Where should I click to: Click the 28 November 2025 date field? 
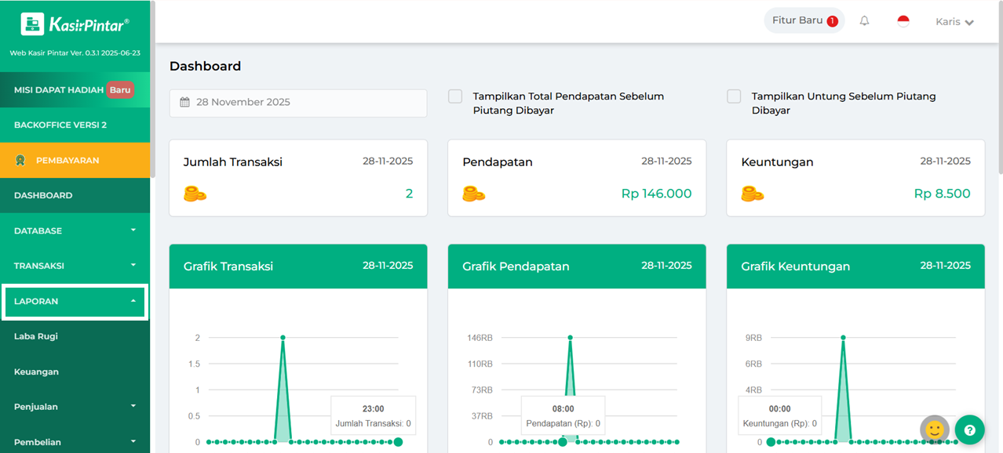[x=298, y=103]
